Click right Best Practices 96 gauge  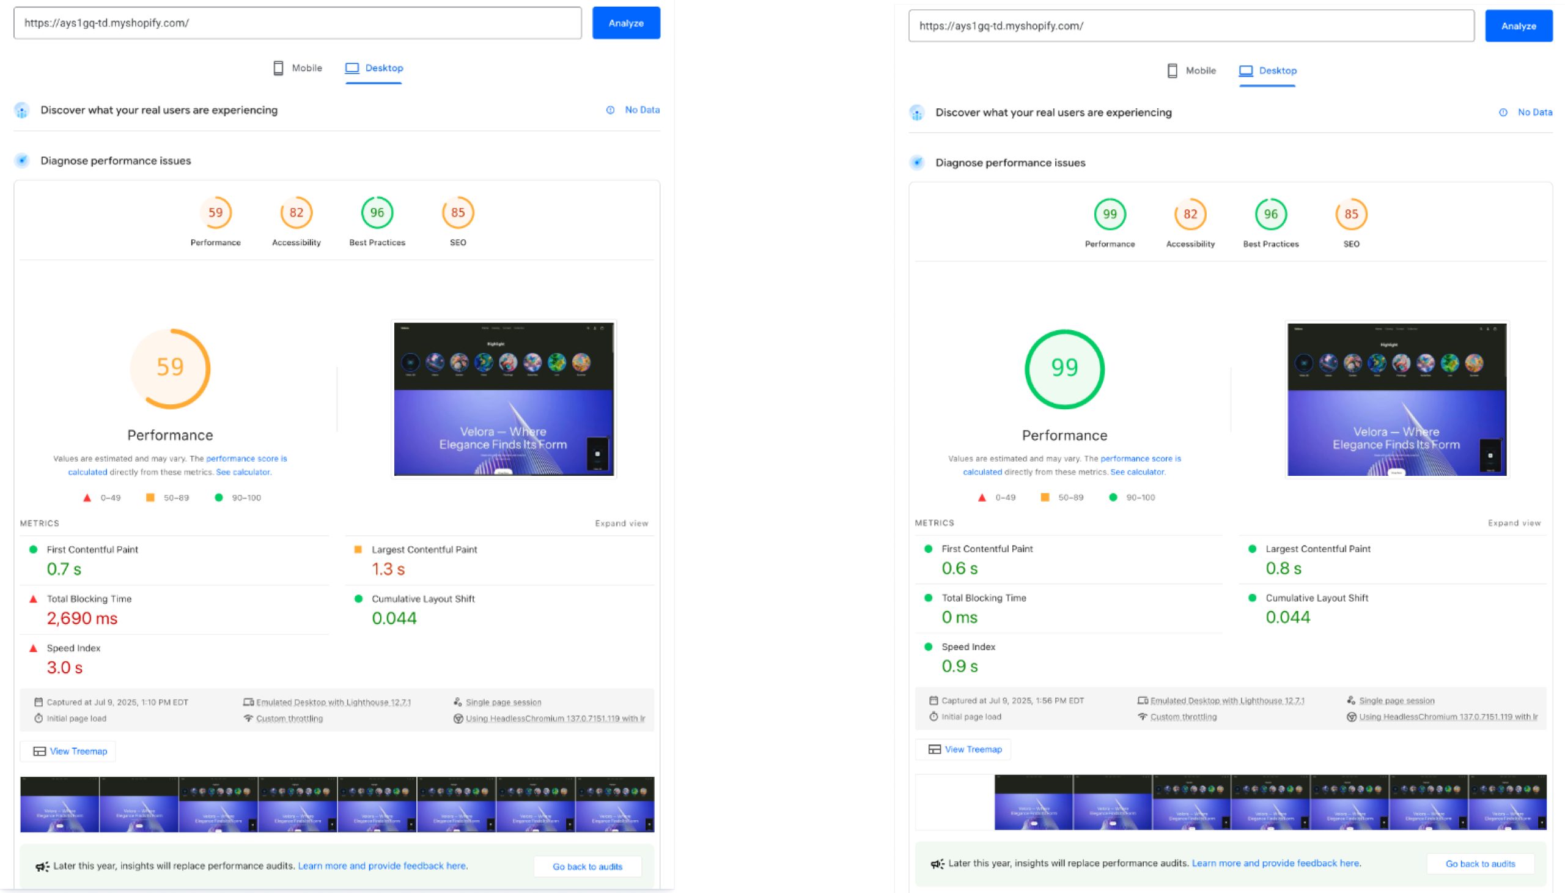(x=1270, y=215)
